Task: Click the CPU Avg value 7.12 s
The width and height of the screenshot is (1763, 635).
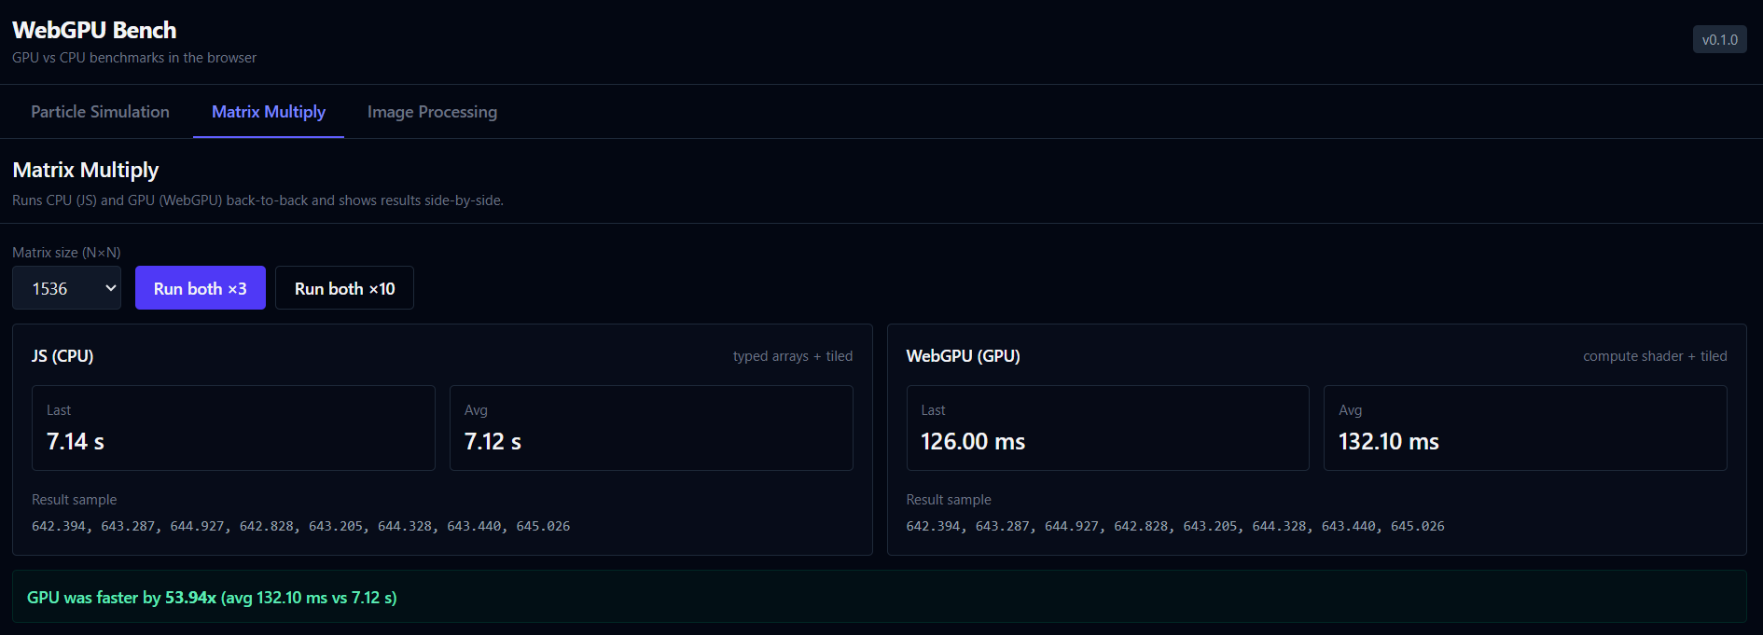Action: [493, 441]
